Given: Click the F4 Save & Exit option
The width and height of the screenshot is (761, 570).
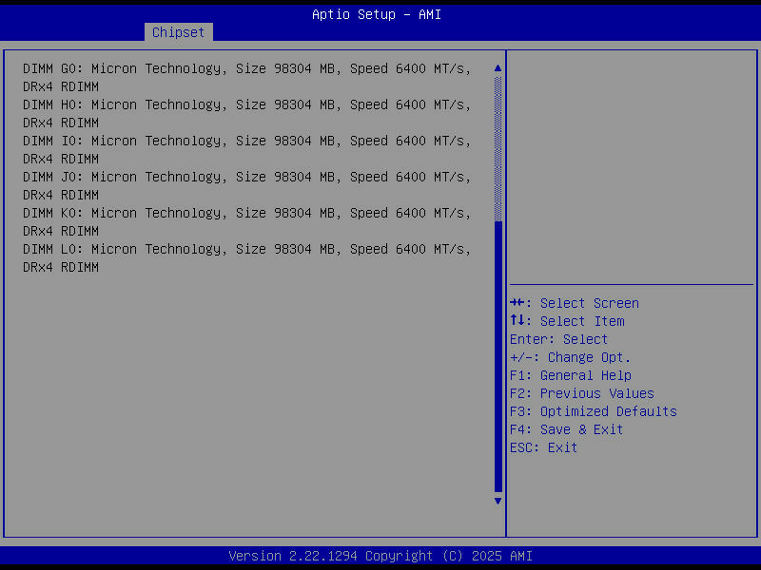Looking at the screenshot, I should [567, 428].
